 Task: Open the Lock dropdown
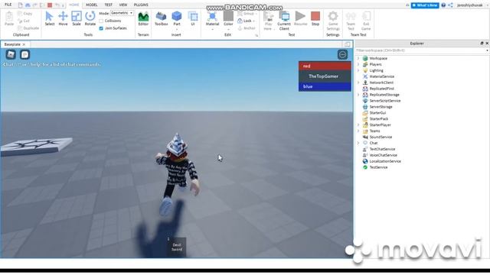(247, 21)
